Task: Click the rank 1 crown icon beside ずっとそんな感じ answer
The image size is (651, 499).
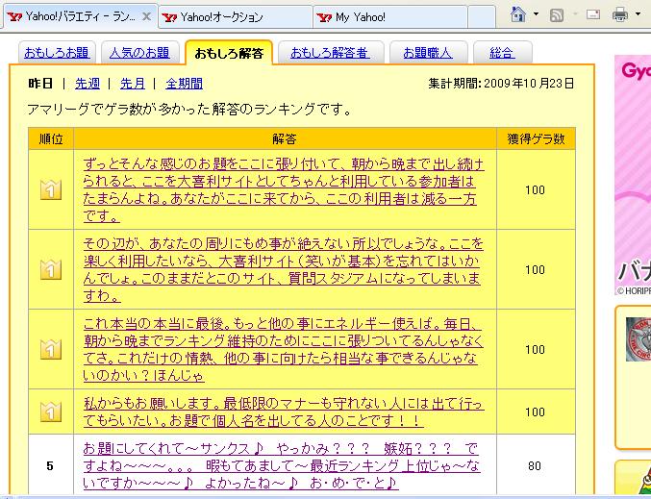Action: 51,189
